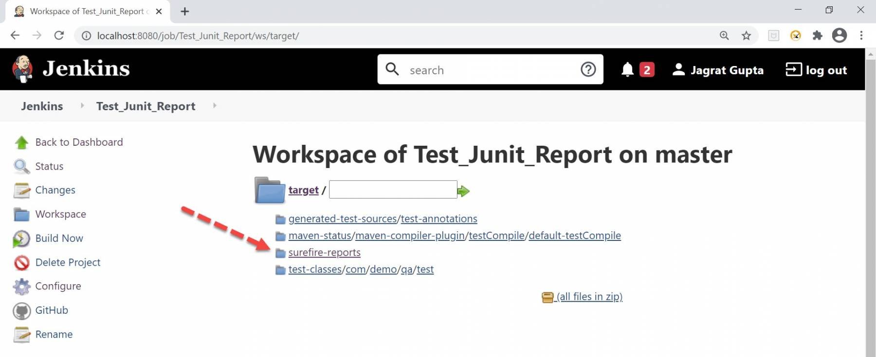876x357 pixels.
Task: Focus the Jenkins search box
Action: 489,69
